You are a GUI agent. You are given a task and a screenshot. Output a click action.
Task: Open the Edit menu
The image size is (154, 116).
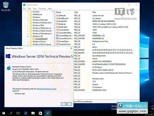29,9
